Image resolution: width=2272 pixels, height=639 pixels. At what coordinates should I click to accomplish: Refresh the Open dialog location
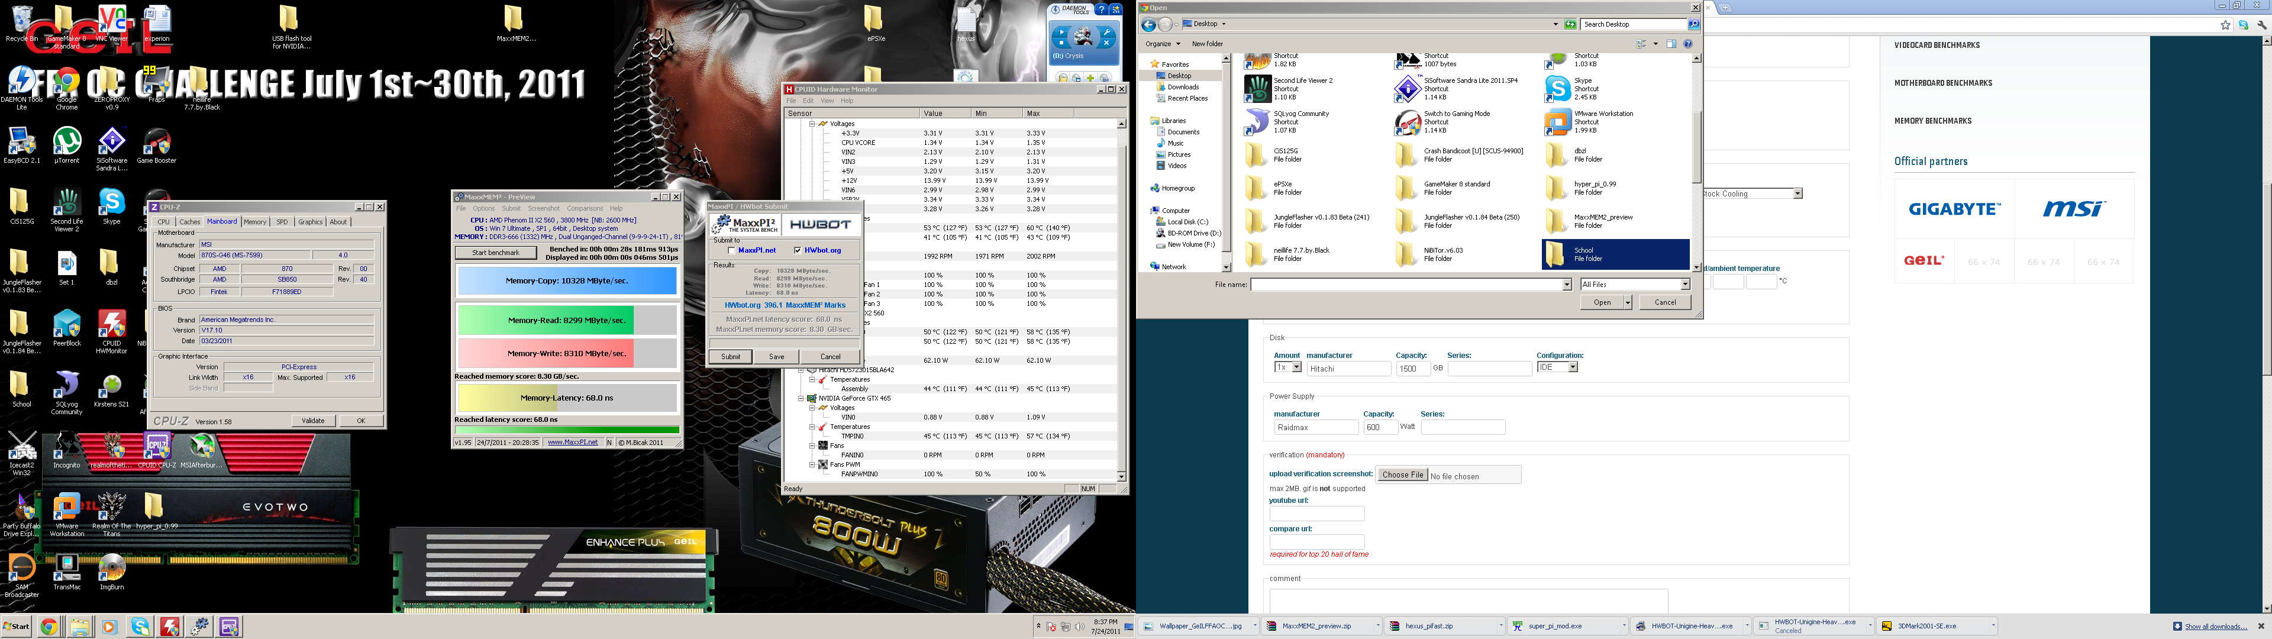click(x=1570, y=25)
